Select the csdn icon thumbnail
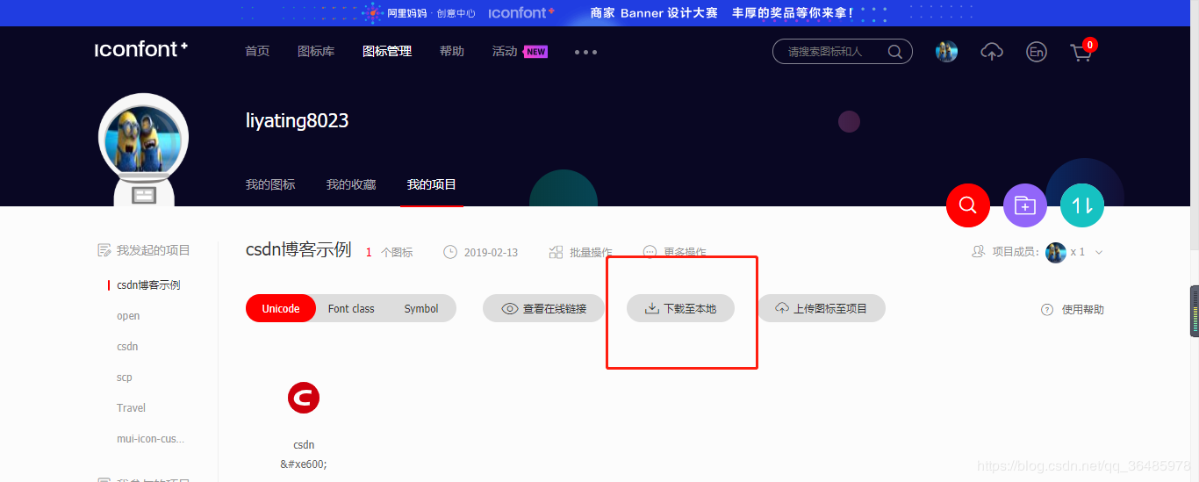Viewport: 1199px width, 482px height. point(304,398)
